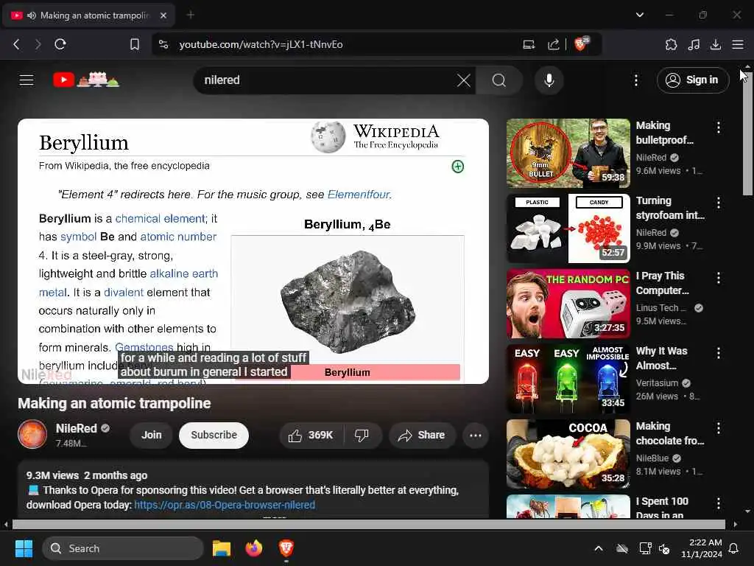
Task: Go to YouTube home via logo
Action: [x=86, y=80]
